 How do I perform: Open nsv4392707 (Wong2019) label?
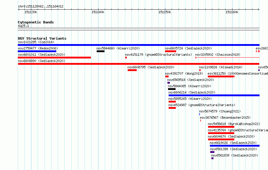pos(184,73)
